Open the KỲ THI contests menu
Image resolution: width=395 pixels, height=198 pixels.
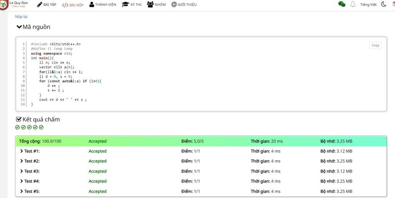132,5
